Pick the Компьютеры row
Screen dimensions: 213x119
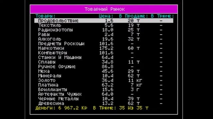pos(104,53)
